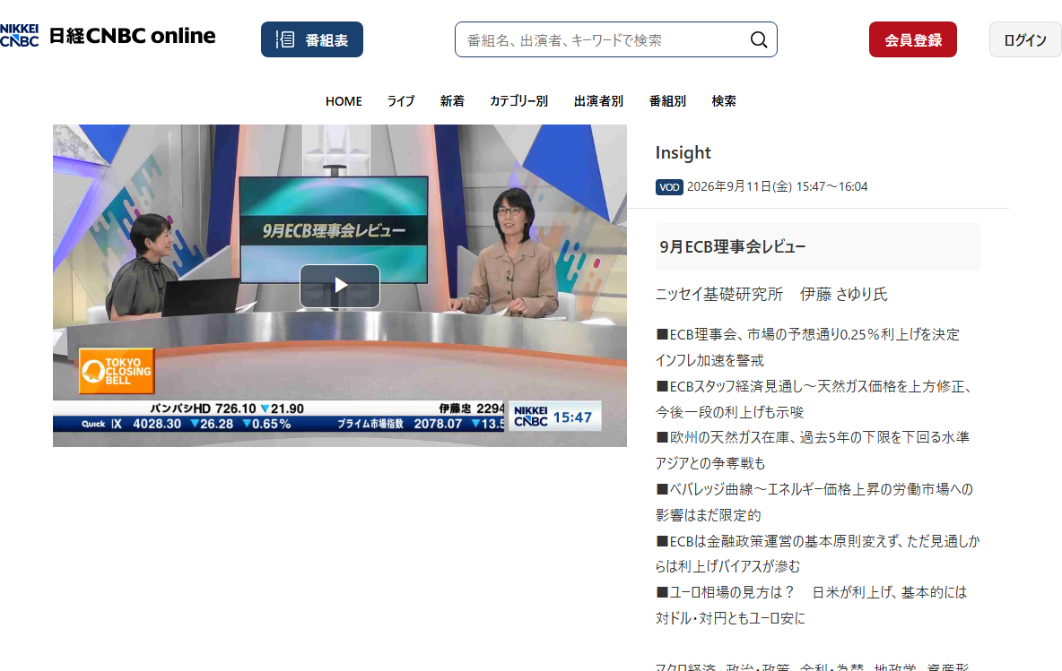Click the 欧州の天然ガス在庫 line
Screen dimensions: 1062x671
(x=812, y=438)
